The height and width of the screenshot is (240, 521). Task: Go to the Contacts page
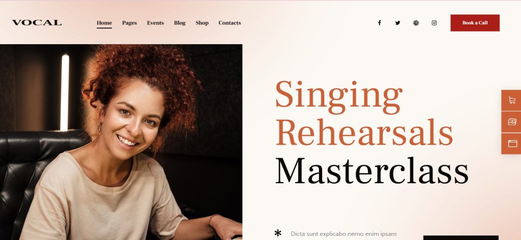(229, 23)
